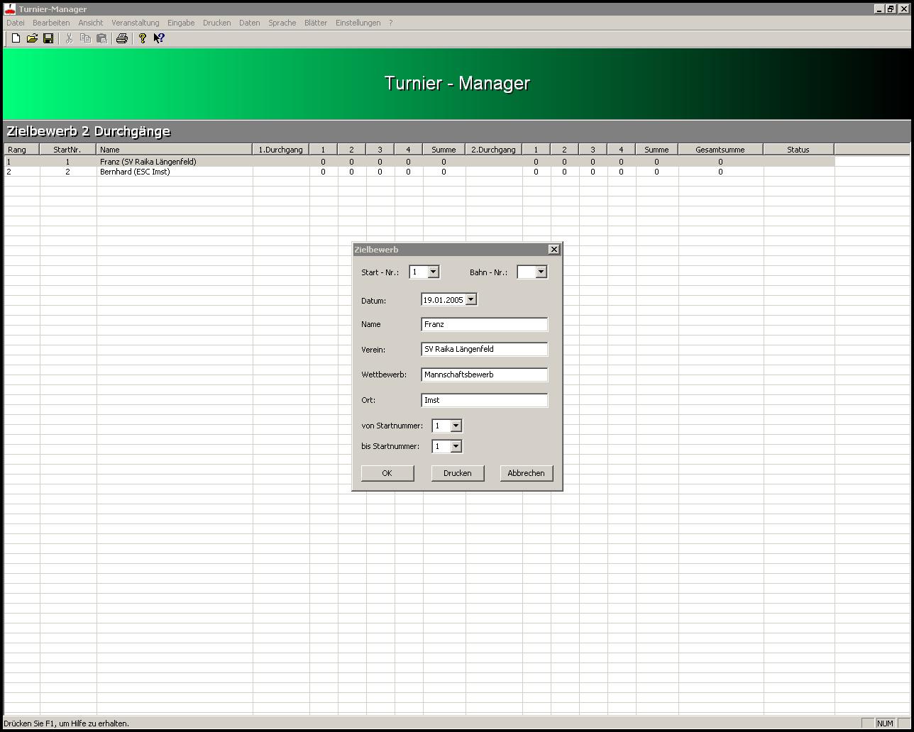
Task: Click the Cut scissors toolbar icon
Action: click(69, 38)
